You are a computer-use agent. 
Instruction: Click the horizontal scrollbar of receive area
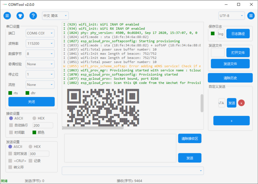tap(93, 128)
